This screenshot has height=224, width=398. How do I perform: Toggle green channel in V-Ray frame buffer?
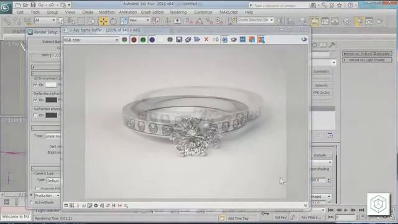click(x=143, y=40)
